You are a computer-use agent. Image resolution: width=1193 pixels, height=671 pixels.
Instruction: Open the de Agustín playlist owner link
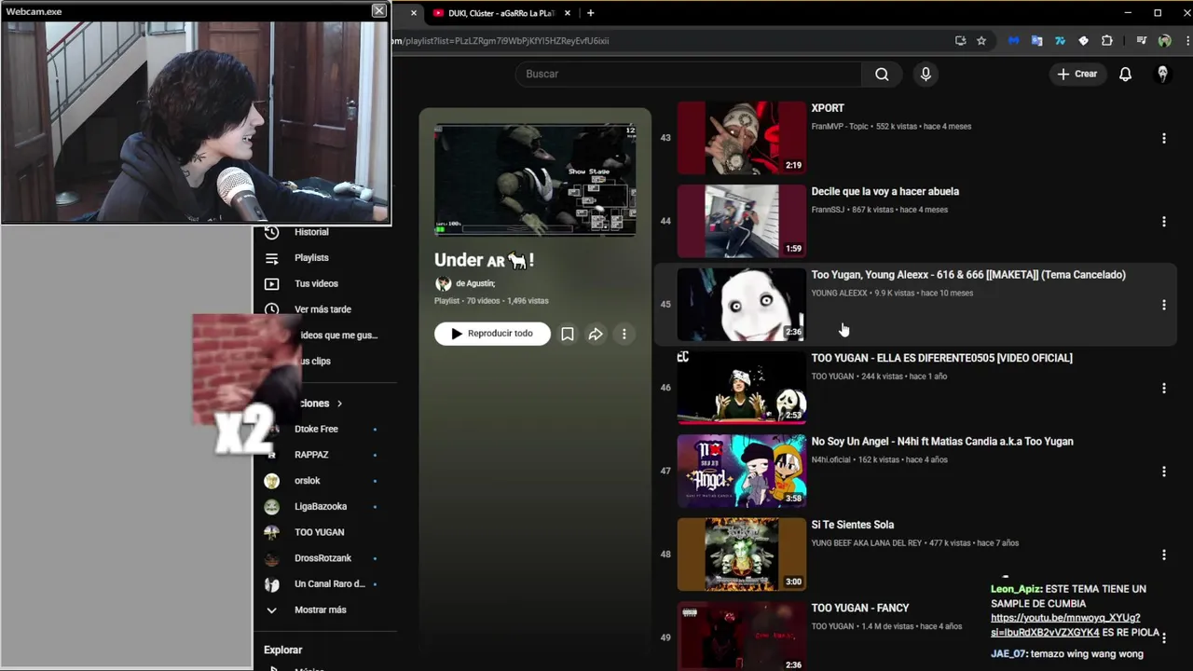point(475,283)
